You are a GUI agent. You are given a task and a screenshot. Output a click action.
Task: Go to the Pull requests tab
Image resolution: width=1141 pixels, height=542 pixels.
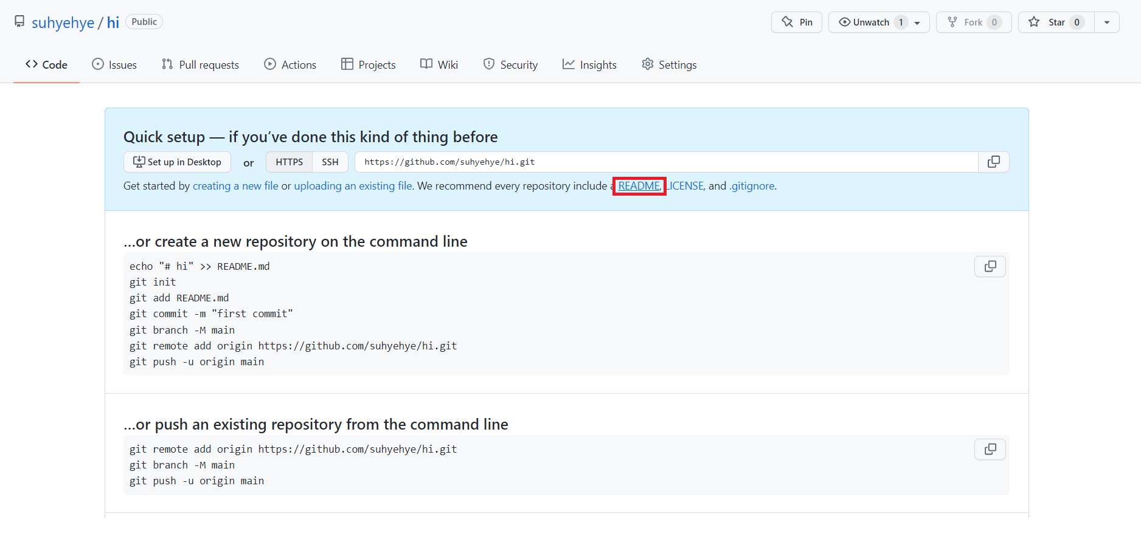[200, 64]
